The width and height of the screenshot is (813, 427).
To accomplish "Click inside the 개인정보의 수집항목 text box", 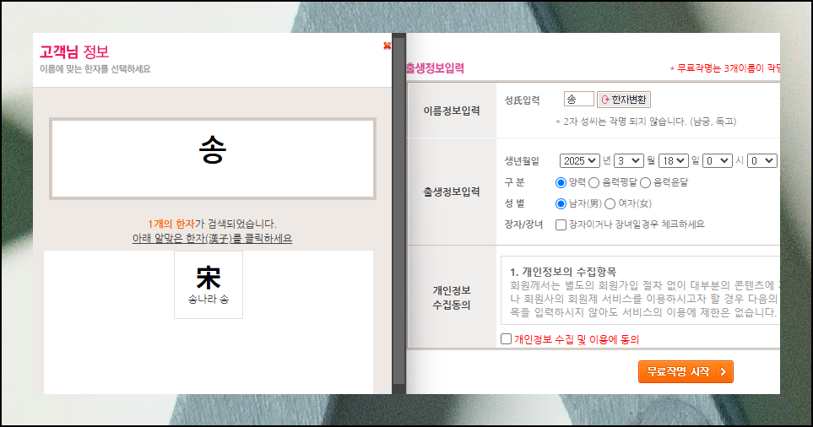I will point(640,290).
